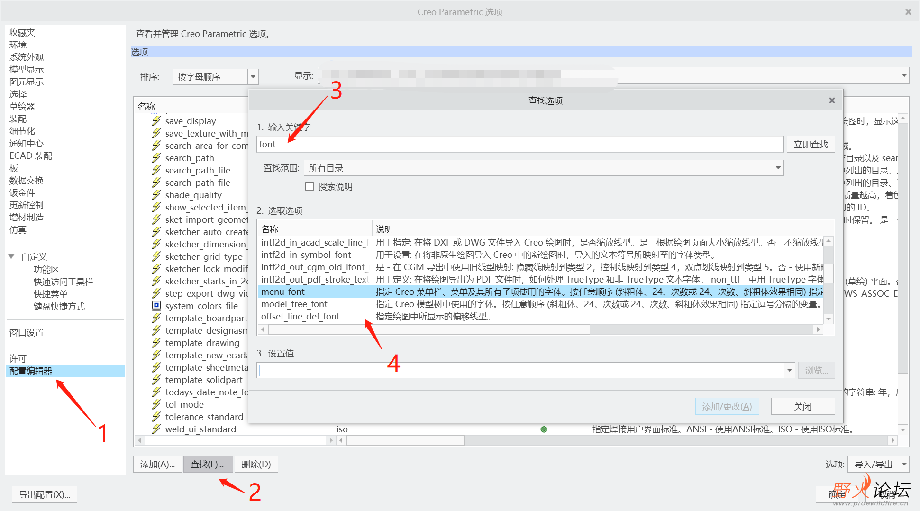Open 键盘快捷方式 under 自定义
The width and height of the screenshot is (920, 511).
(x=59, y=306)
